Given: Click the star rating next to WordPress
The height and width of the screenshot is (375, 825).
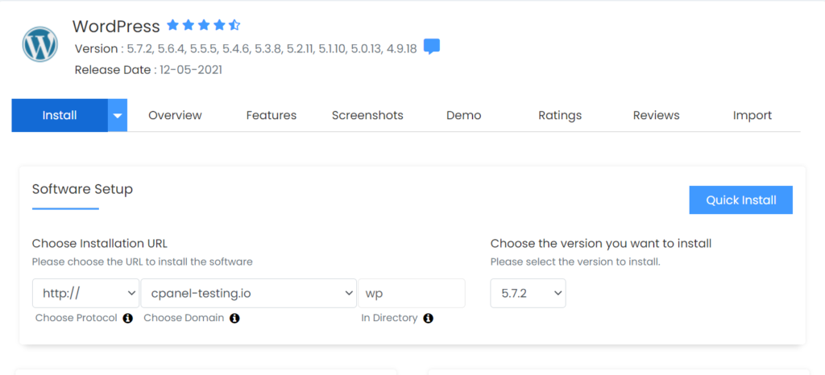Looking at the screenshot, I should tap(204, 25).
